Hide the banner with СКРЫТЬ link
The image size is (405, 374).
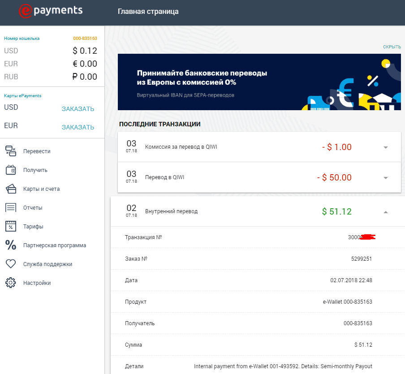(392, 47)
